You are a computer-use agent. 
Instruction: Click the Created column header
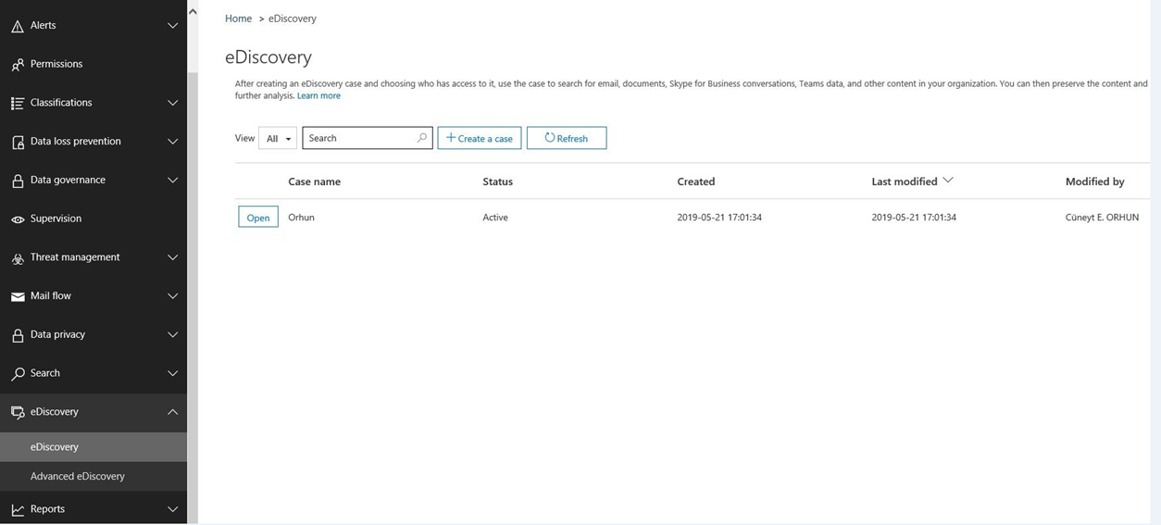pos(695,181)
